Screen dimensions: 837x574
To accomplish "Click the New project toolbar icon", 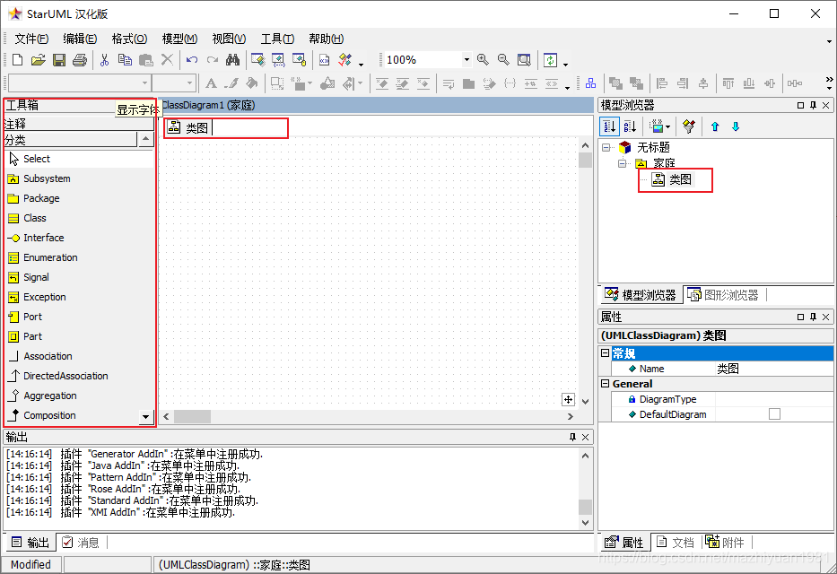I will click(x=18, y=60).
